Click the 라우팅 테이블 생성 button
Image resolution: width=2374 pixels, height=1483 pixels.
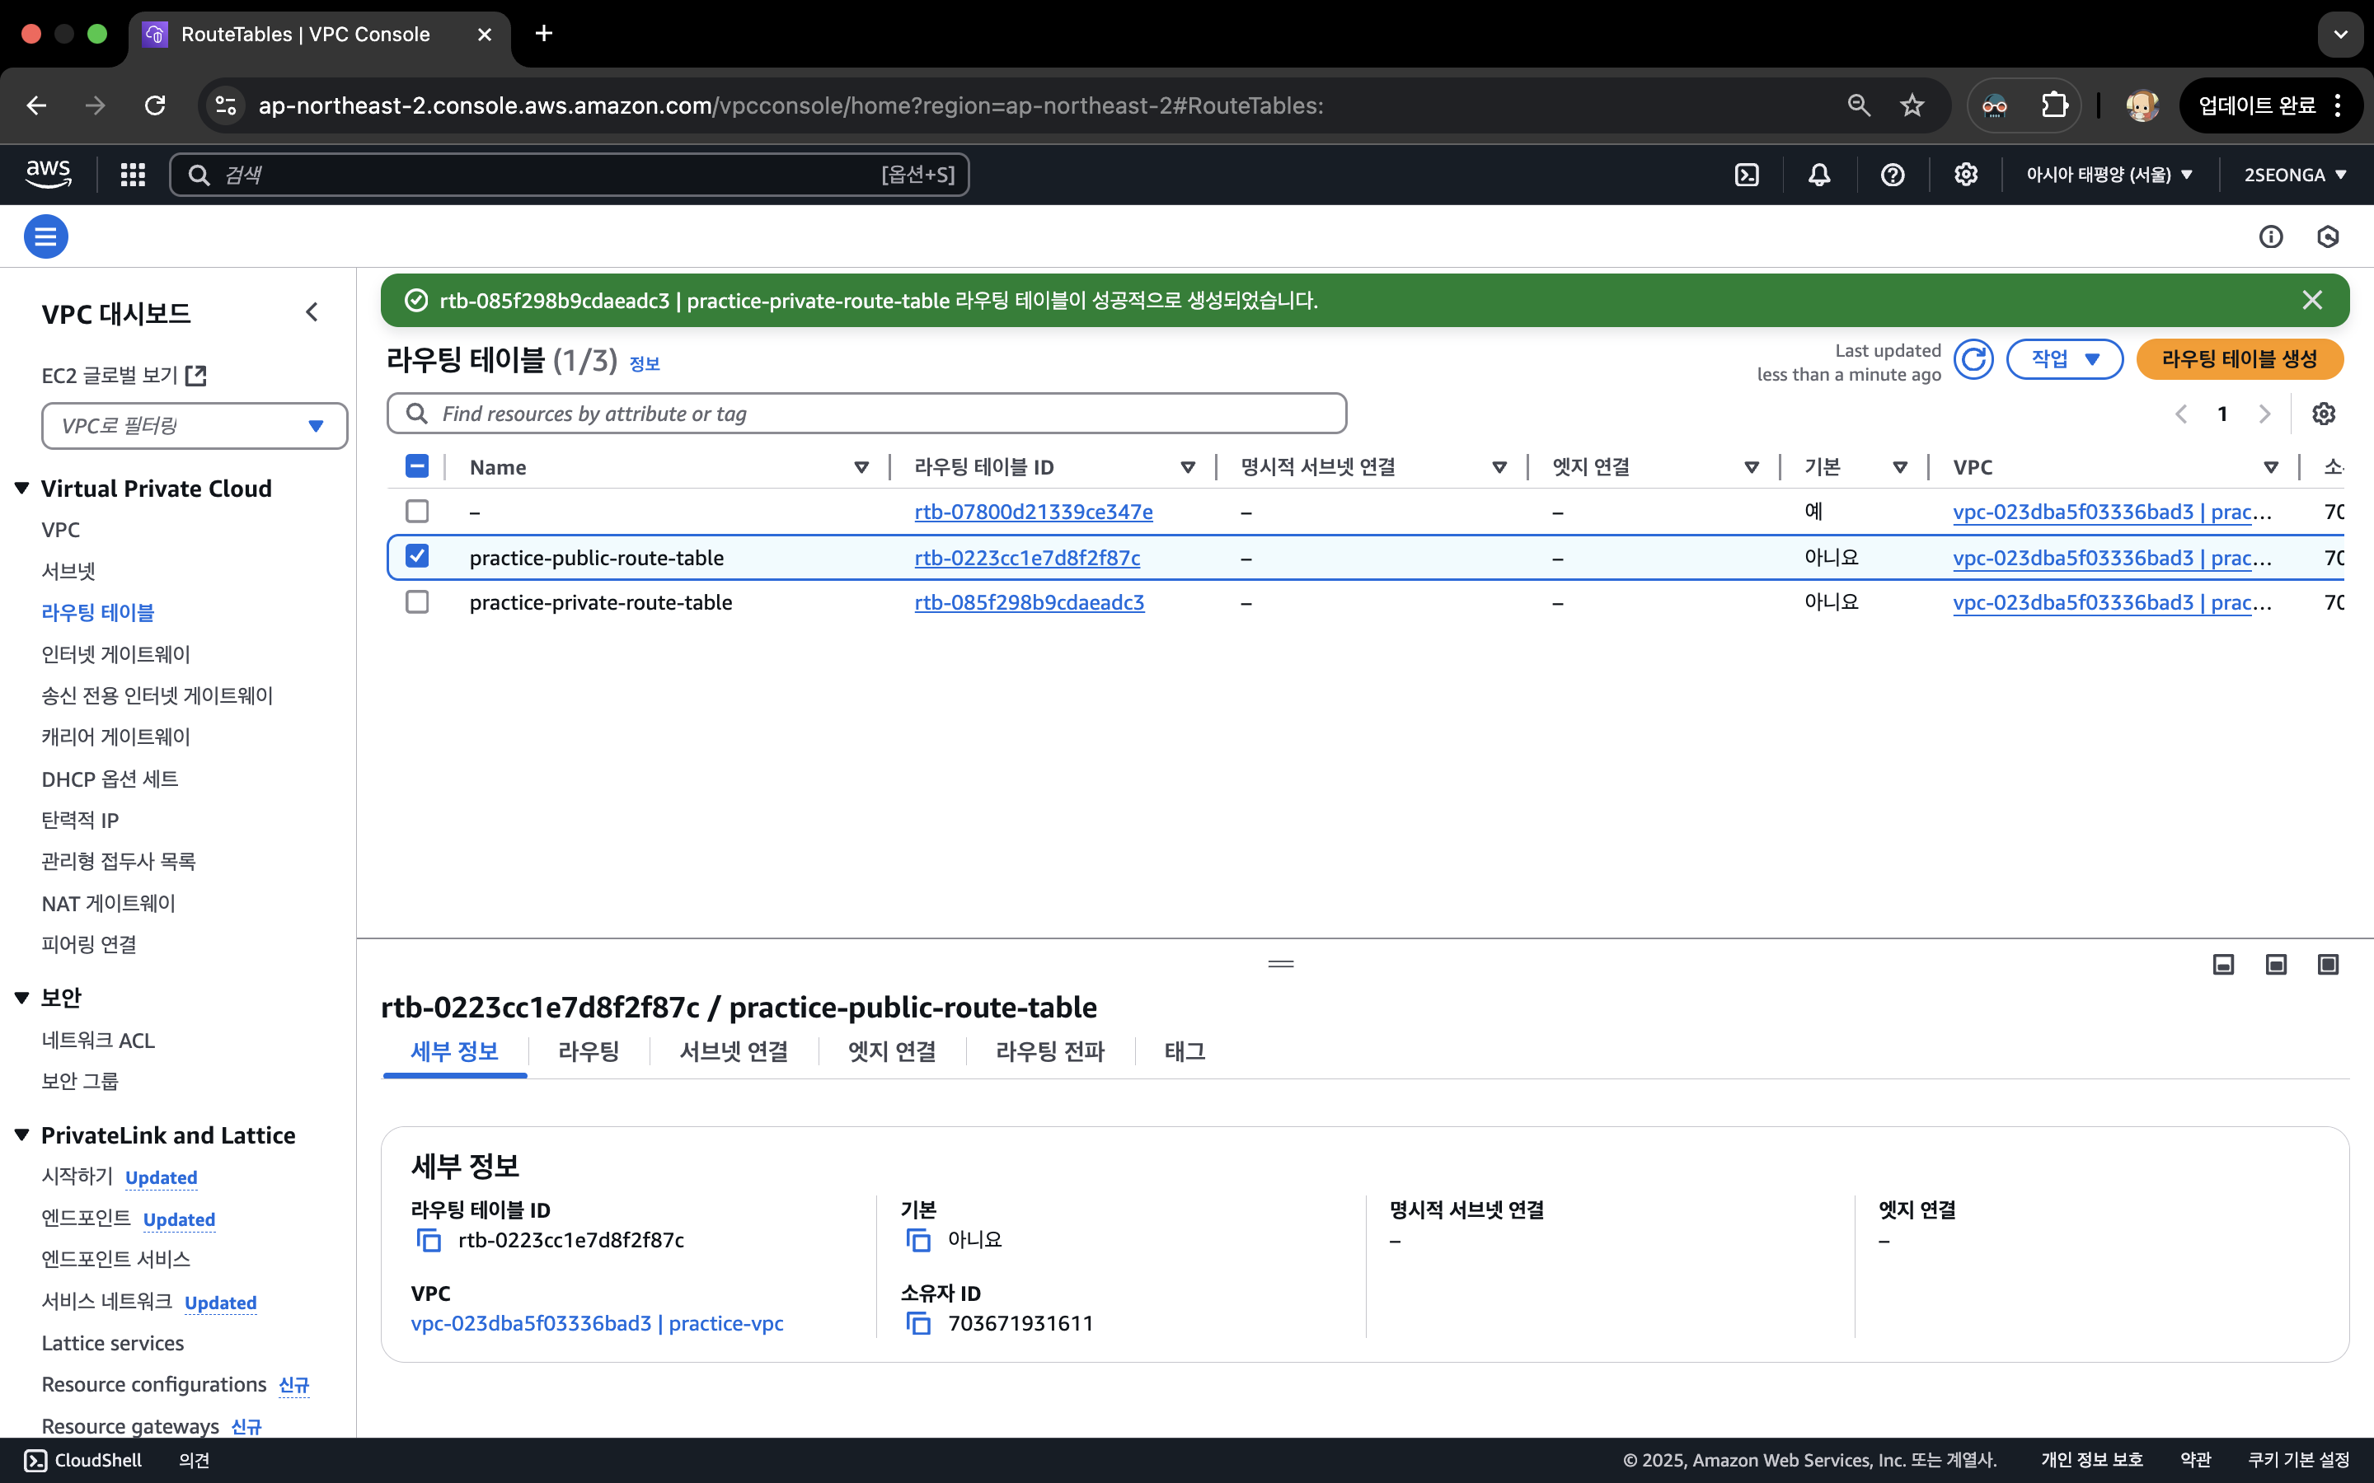(2239, 360)
